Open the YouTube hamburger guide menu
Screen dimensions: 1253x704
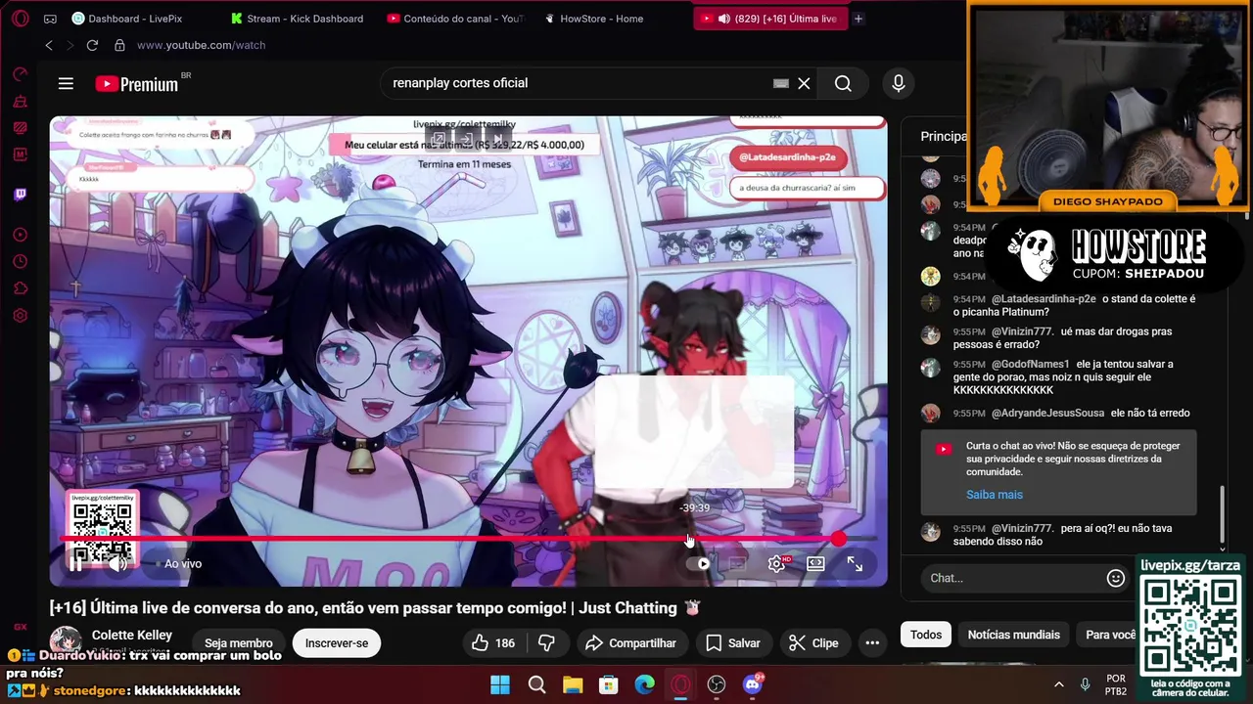(66, 84)
